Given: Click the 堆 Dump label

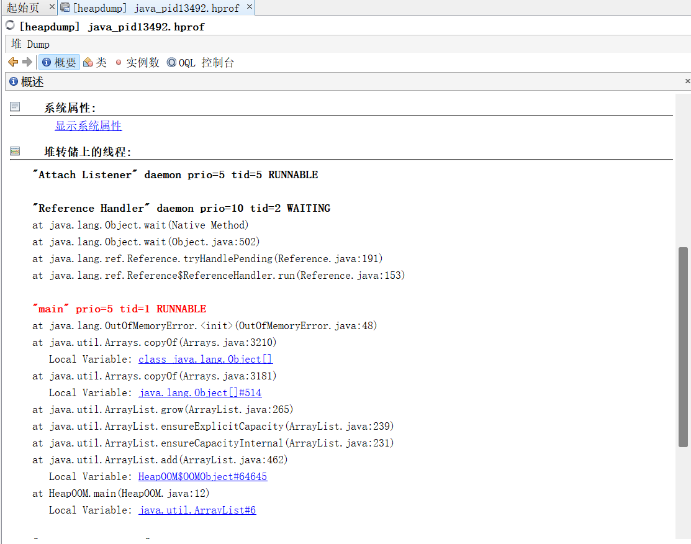Looking at the screenshot, I should click(x=30, y=44).
